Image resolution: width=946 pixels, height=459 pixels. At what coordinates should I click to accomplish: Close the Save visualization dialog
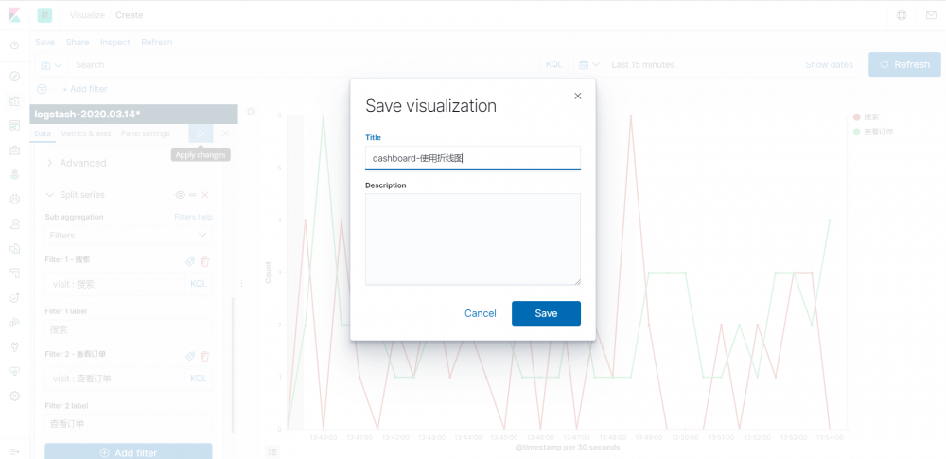point(577,96)
